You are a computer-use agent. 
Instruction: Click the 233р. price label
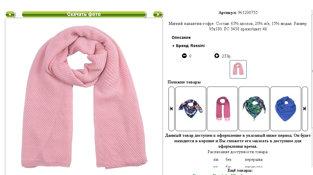pos(226,56)
